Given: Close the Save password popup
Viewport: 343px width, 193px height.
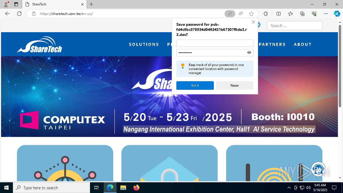Looking at the screenshot, I should tap(253, 22).
